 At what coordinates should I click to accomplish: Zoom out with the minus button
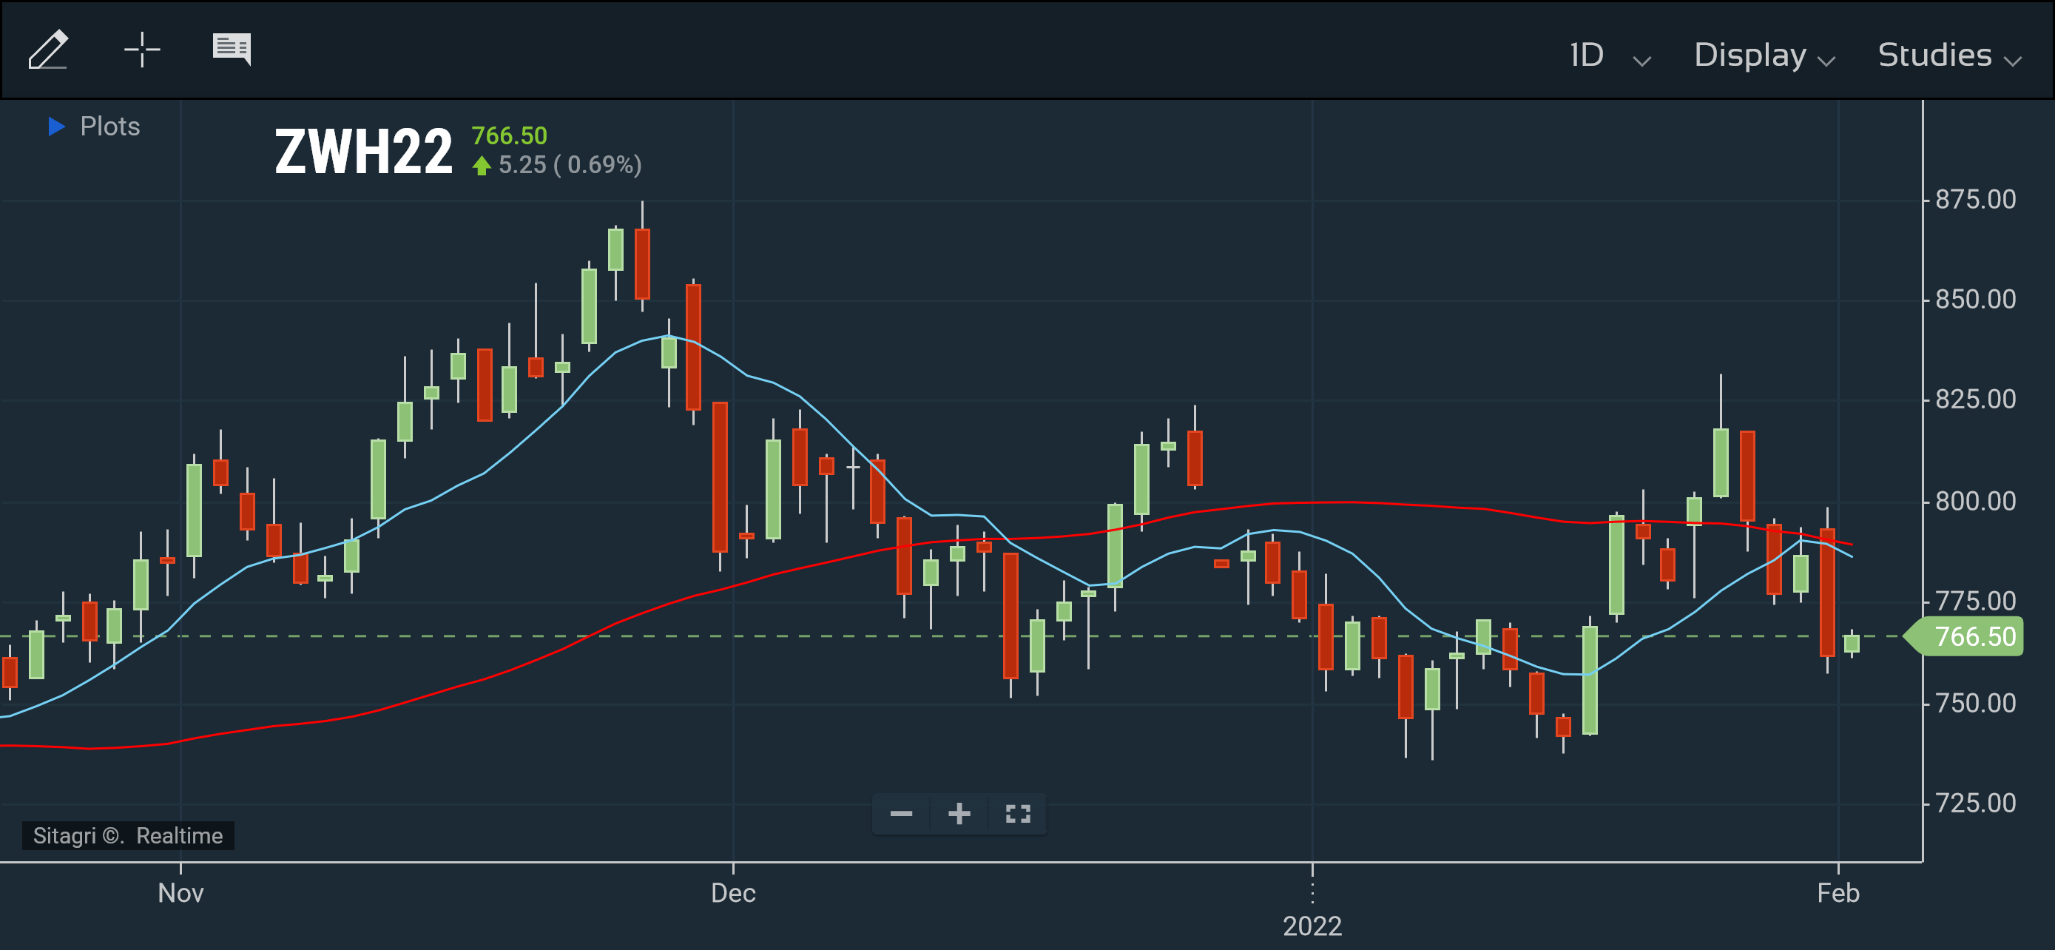point(902,814)
